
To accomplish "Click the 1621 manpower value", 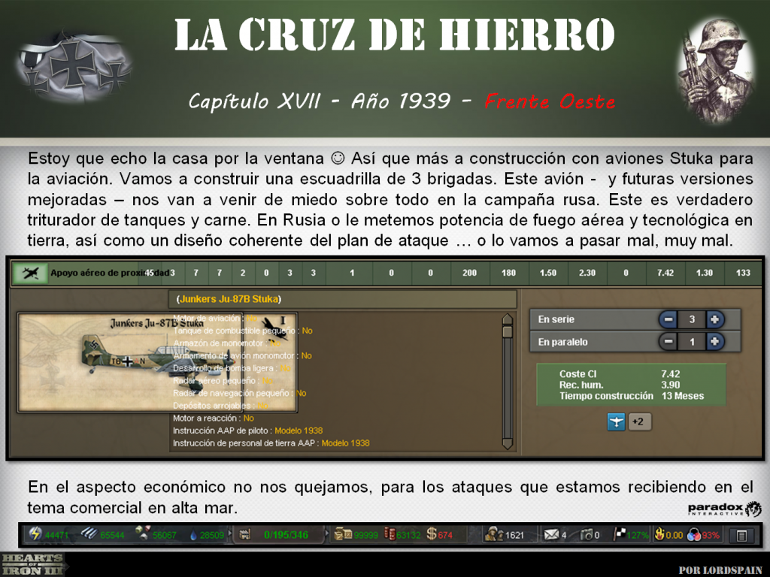I will click(514, 535).
